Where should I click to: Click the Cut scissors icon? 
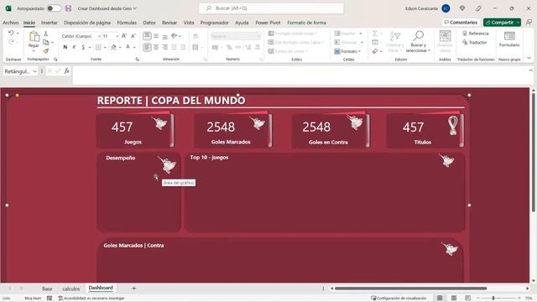tap(46, 34)
